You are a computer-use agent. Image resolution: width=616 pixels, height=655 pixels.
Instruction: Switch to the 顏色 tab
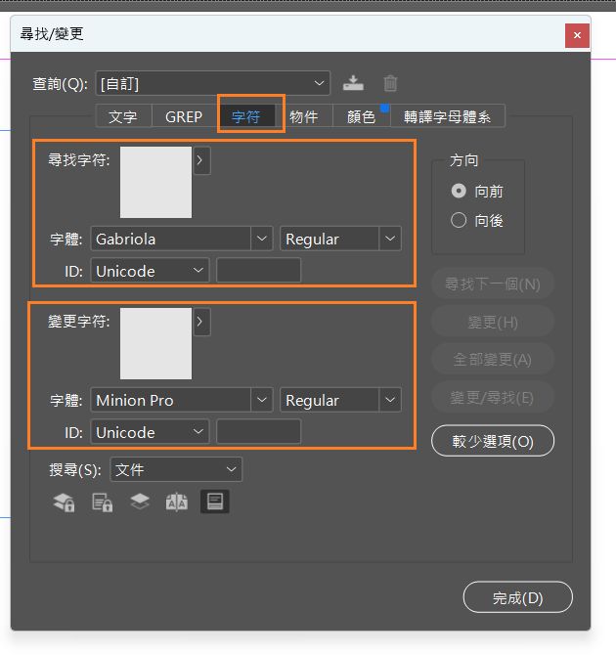(x=362, y=116)
